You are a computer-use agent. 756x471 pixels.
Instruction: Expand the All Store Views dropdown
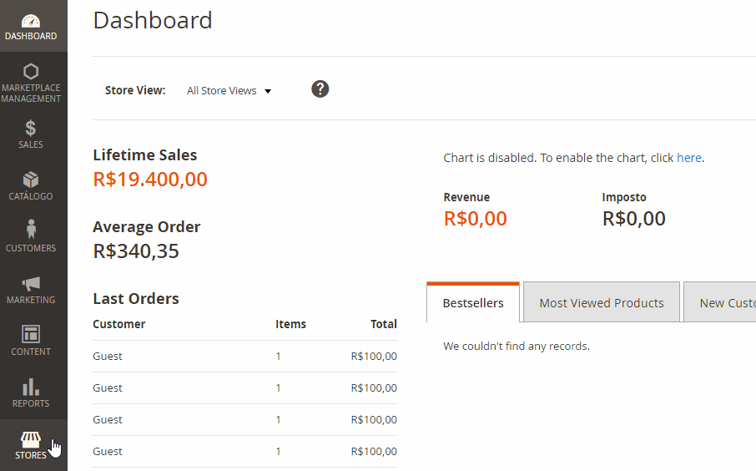click(229, 91)
